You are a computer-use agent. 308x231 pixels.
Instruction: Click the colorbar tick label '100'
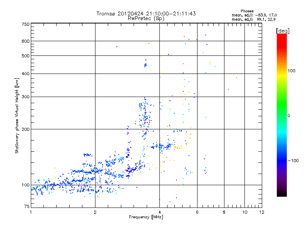[291, 71]
